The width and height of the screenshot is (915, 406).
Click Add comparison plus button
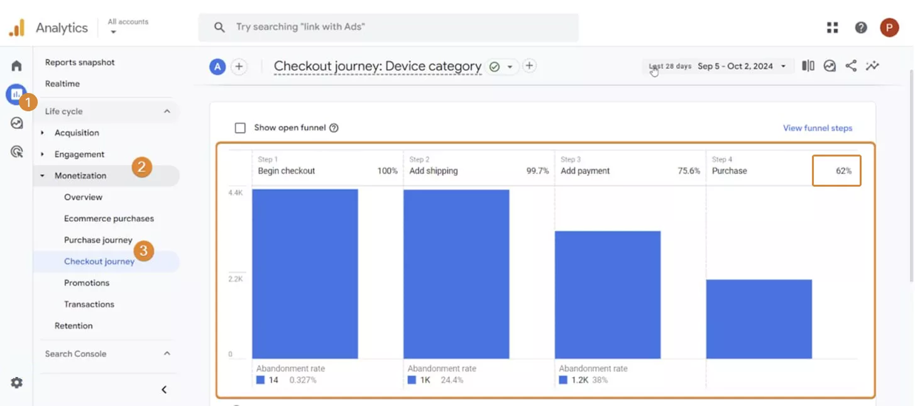coord(239,67)
